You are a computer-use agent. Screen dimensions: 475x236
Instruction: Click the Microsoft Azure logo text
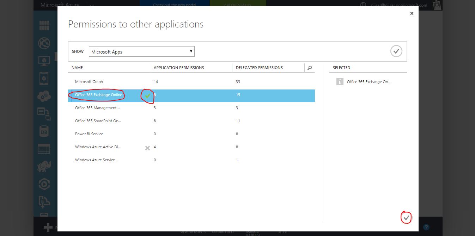[60, 5]
